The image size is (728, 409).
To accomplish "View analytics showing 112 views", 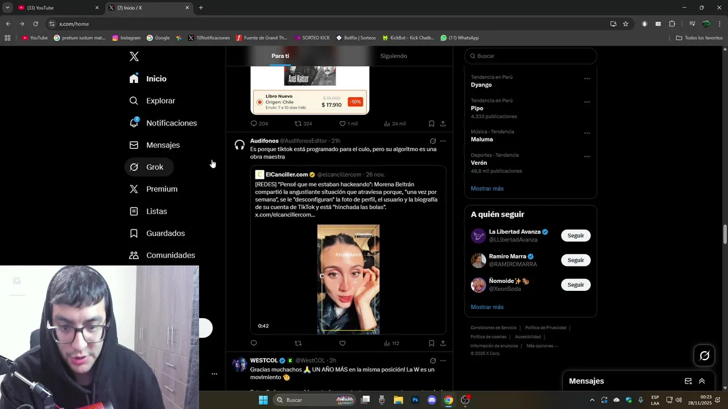I will (x=391, y=343).
